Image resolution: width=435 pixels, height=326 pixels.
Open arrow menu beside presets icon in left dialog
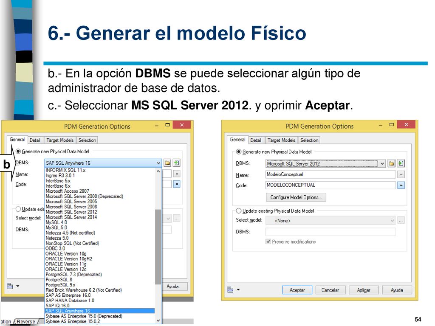click(x=17, y=286)
